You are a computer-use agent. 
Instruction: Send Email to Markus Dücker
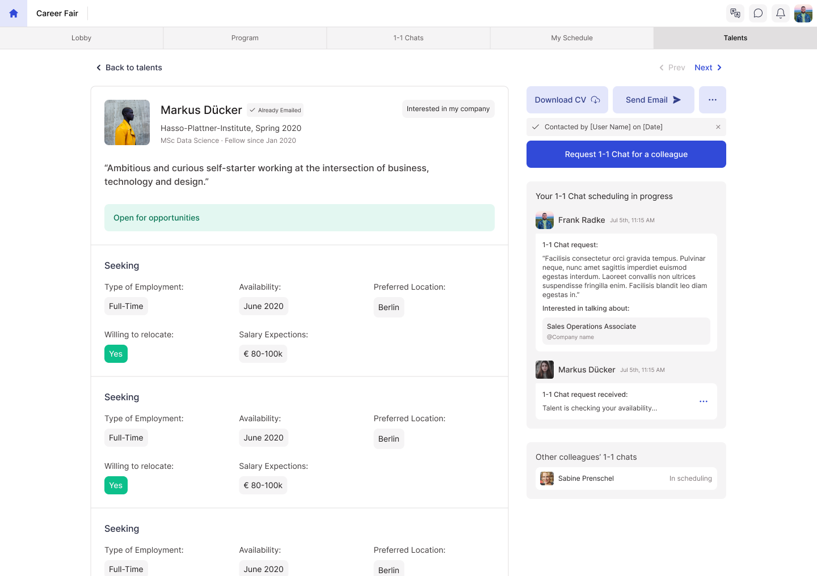(x=654, y=100)
